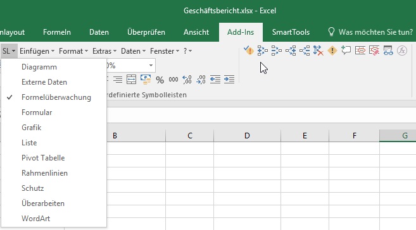Click the error checking icon with checkmark
This screenshot has height=230, width=416.
pos(249,51)
